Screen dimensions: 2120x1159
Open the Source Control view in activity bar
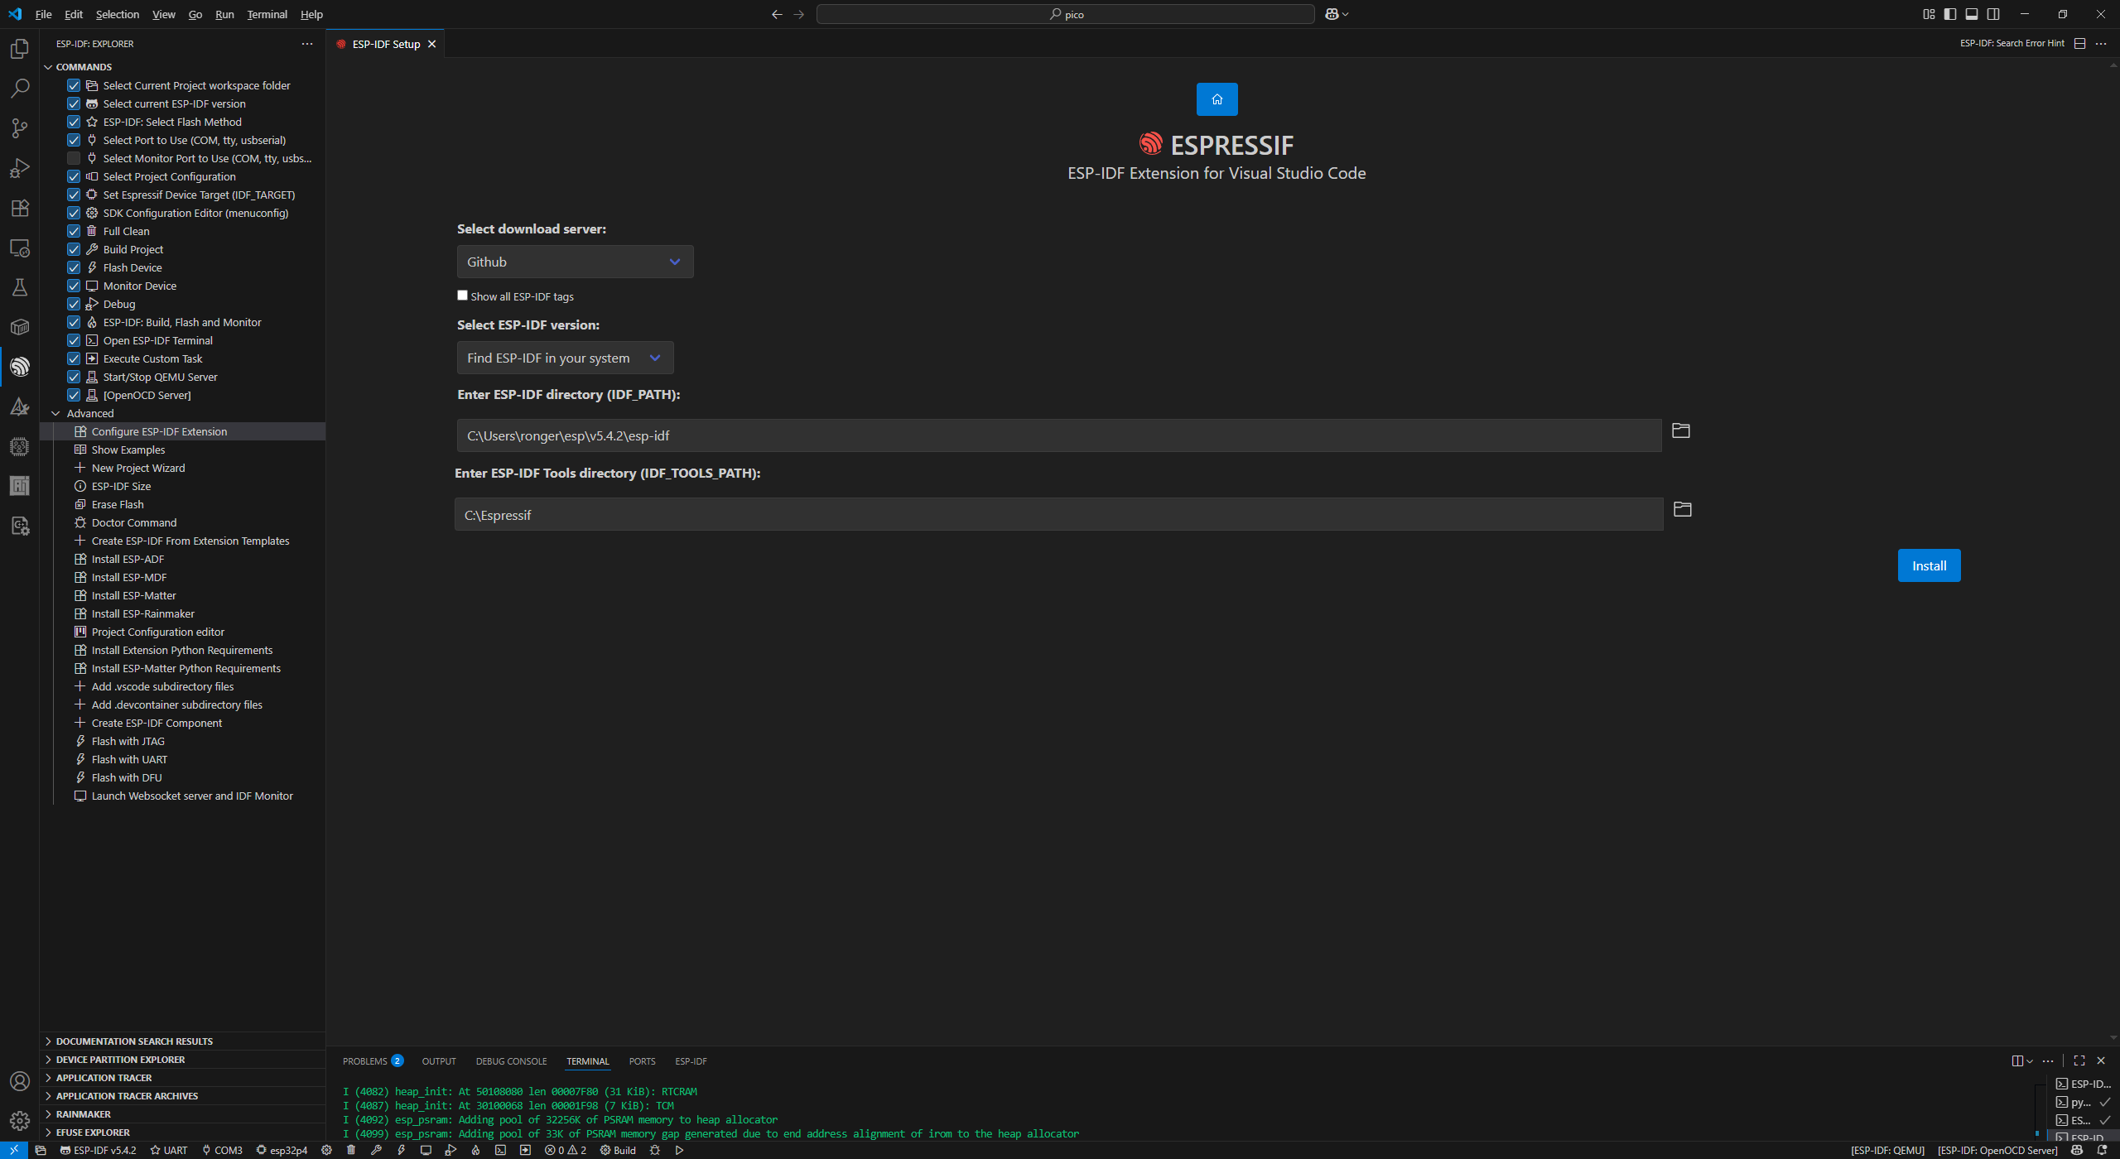click(x=20, y=128)
